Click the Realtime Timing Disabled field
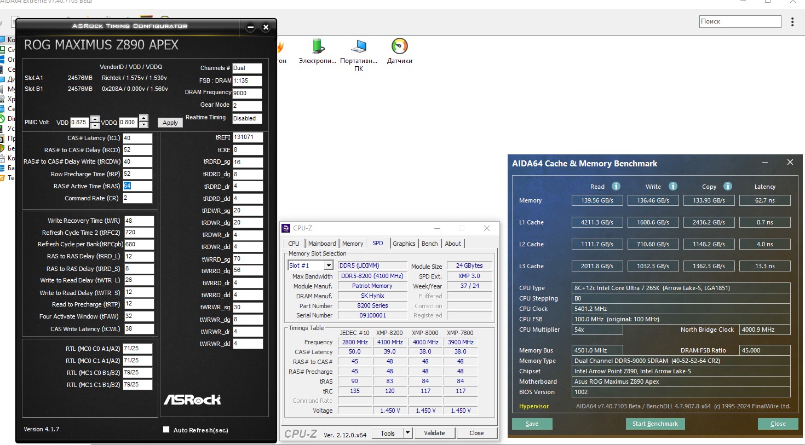This screenshot has height=445, width=805. pos(247,118)
